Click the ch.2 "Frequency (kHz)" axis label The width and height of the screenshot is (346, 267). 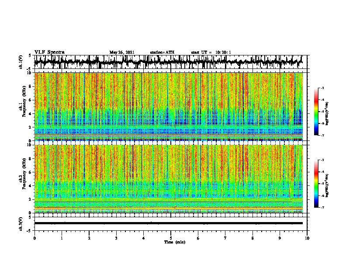tap(24, 174)
